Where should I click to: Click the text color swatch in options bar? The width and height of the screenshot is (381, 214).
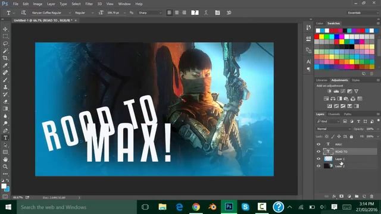tap(195, 12)
